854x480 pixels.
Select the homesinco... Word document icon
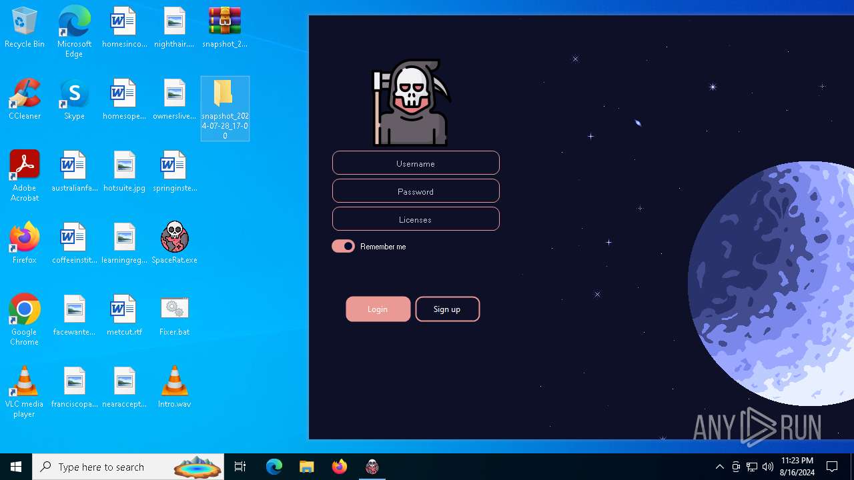pyautogui.click(x=124, y=28)
